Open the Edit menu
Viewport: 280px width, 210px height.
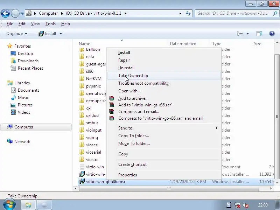pyautogui.click(x=22, y=24)
